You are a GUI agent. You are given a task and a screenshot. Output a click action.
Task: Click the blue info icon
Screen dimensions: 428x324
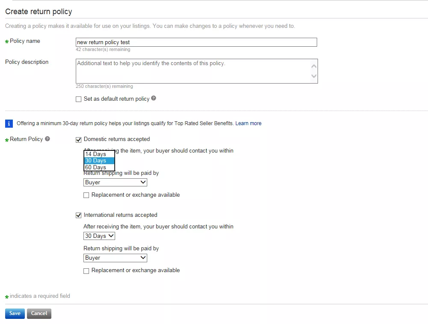(9, 123)
